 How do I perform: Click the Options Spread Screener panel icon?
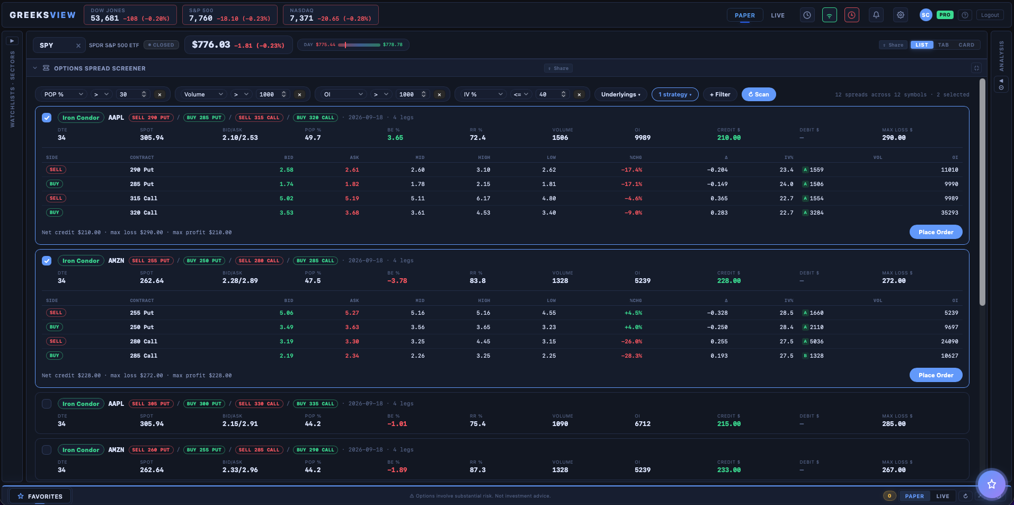(x=46, y=68)
